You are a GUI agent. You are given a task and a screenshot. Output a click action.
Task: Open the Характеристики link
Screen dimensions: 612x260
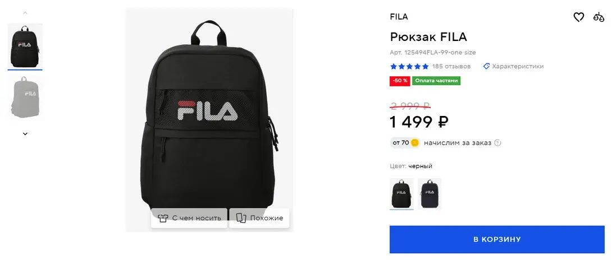pyautogui.click(x=518, y=66)
